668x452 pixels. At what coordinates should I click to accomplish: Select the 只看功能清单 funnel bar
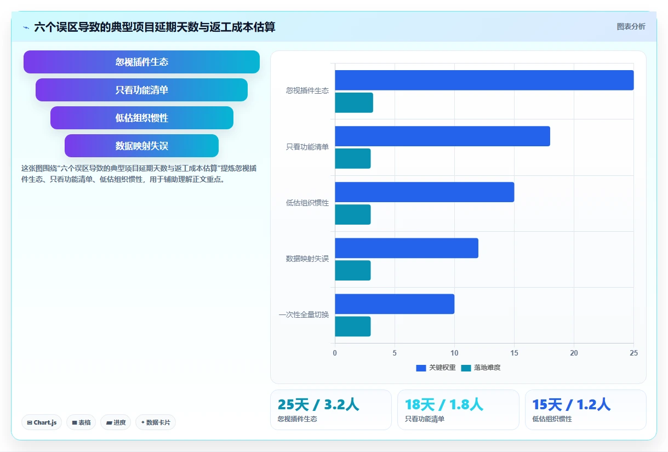click(x=141, y=90)
